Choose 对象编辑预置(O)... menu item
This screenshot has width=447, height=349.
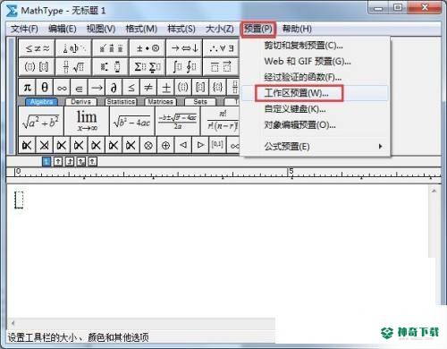(x=315, y=124)
